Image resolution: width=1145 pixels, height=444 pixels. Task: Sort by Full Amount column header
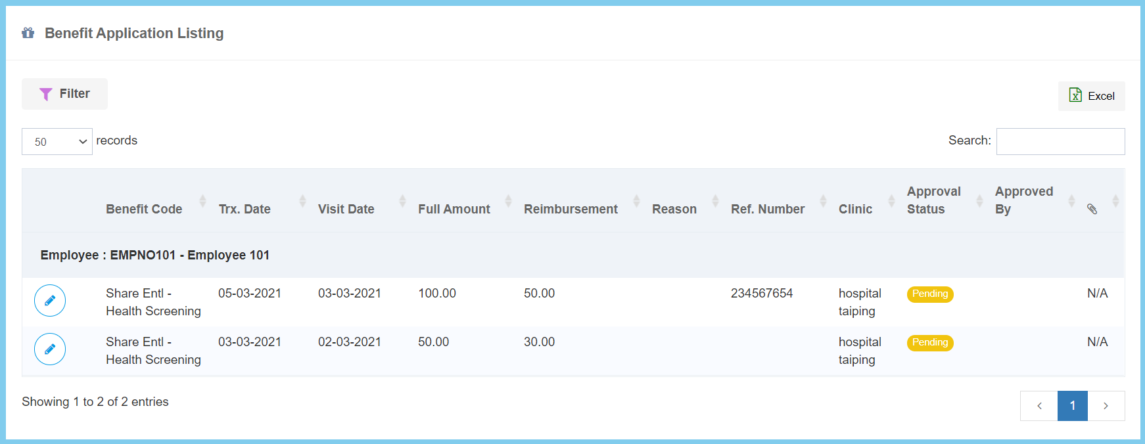coord(454,209)
